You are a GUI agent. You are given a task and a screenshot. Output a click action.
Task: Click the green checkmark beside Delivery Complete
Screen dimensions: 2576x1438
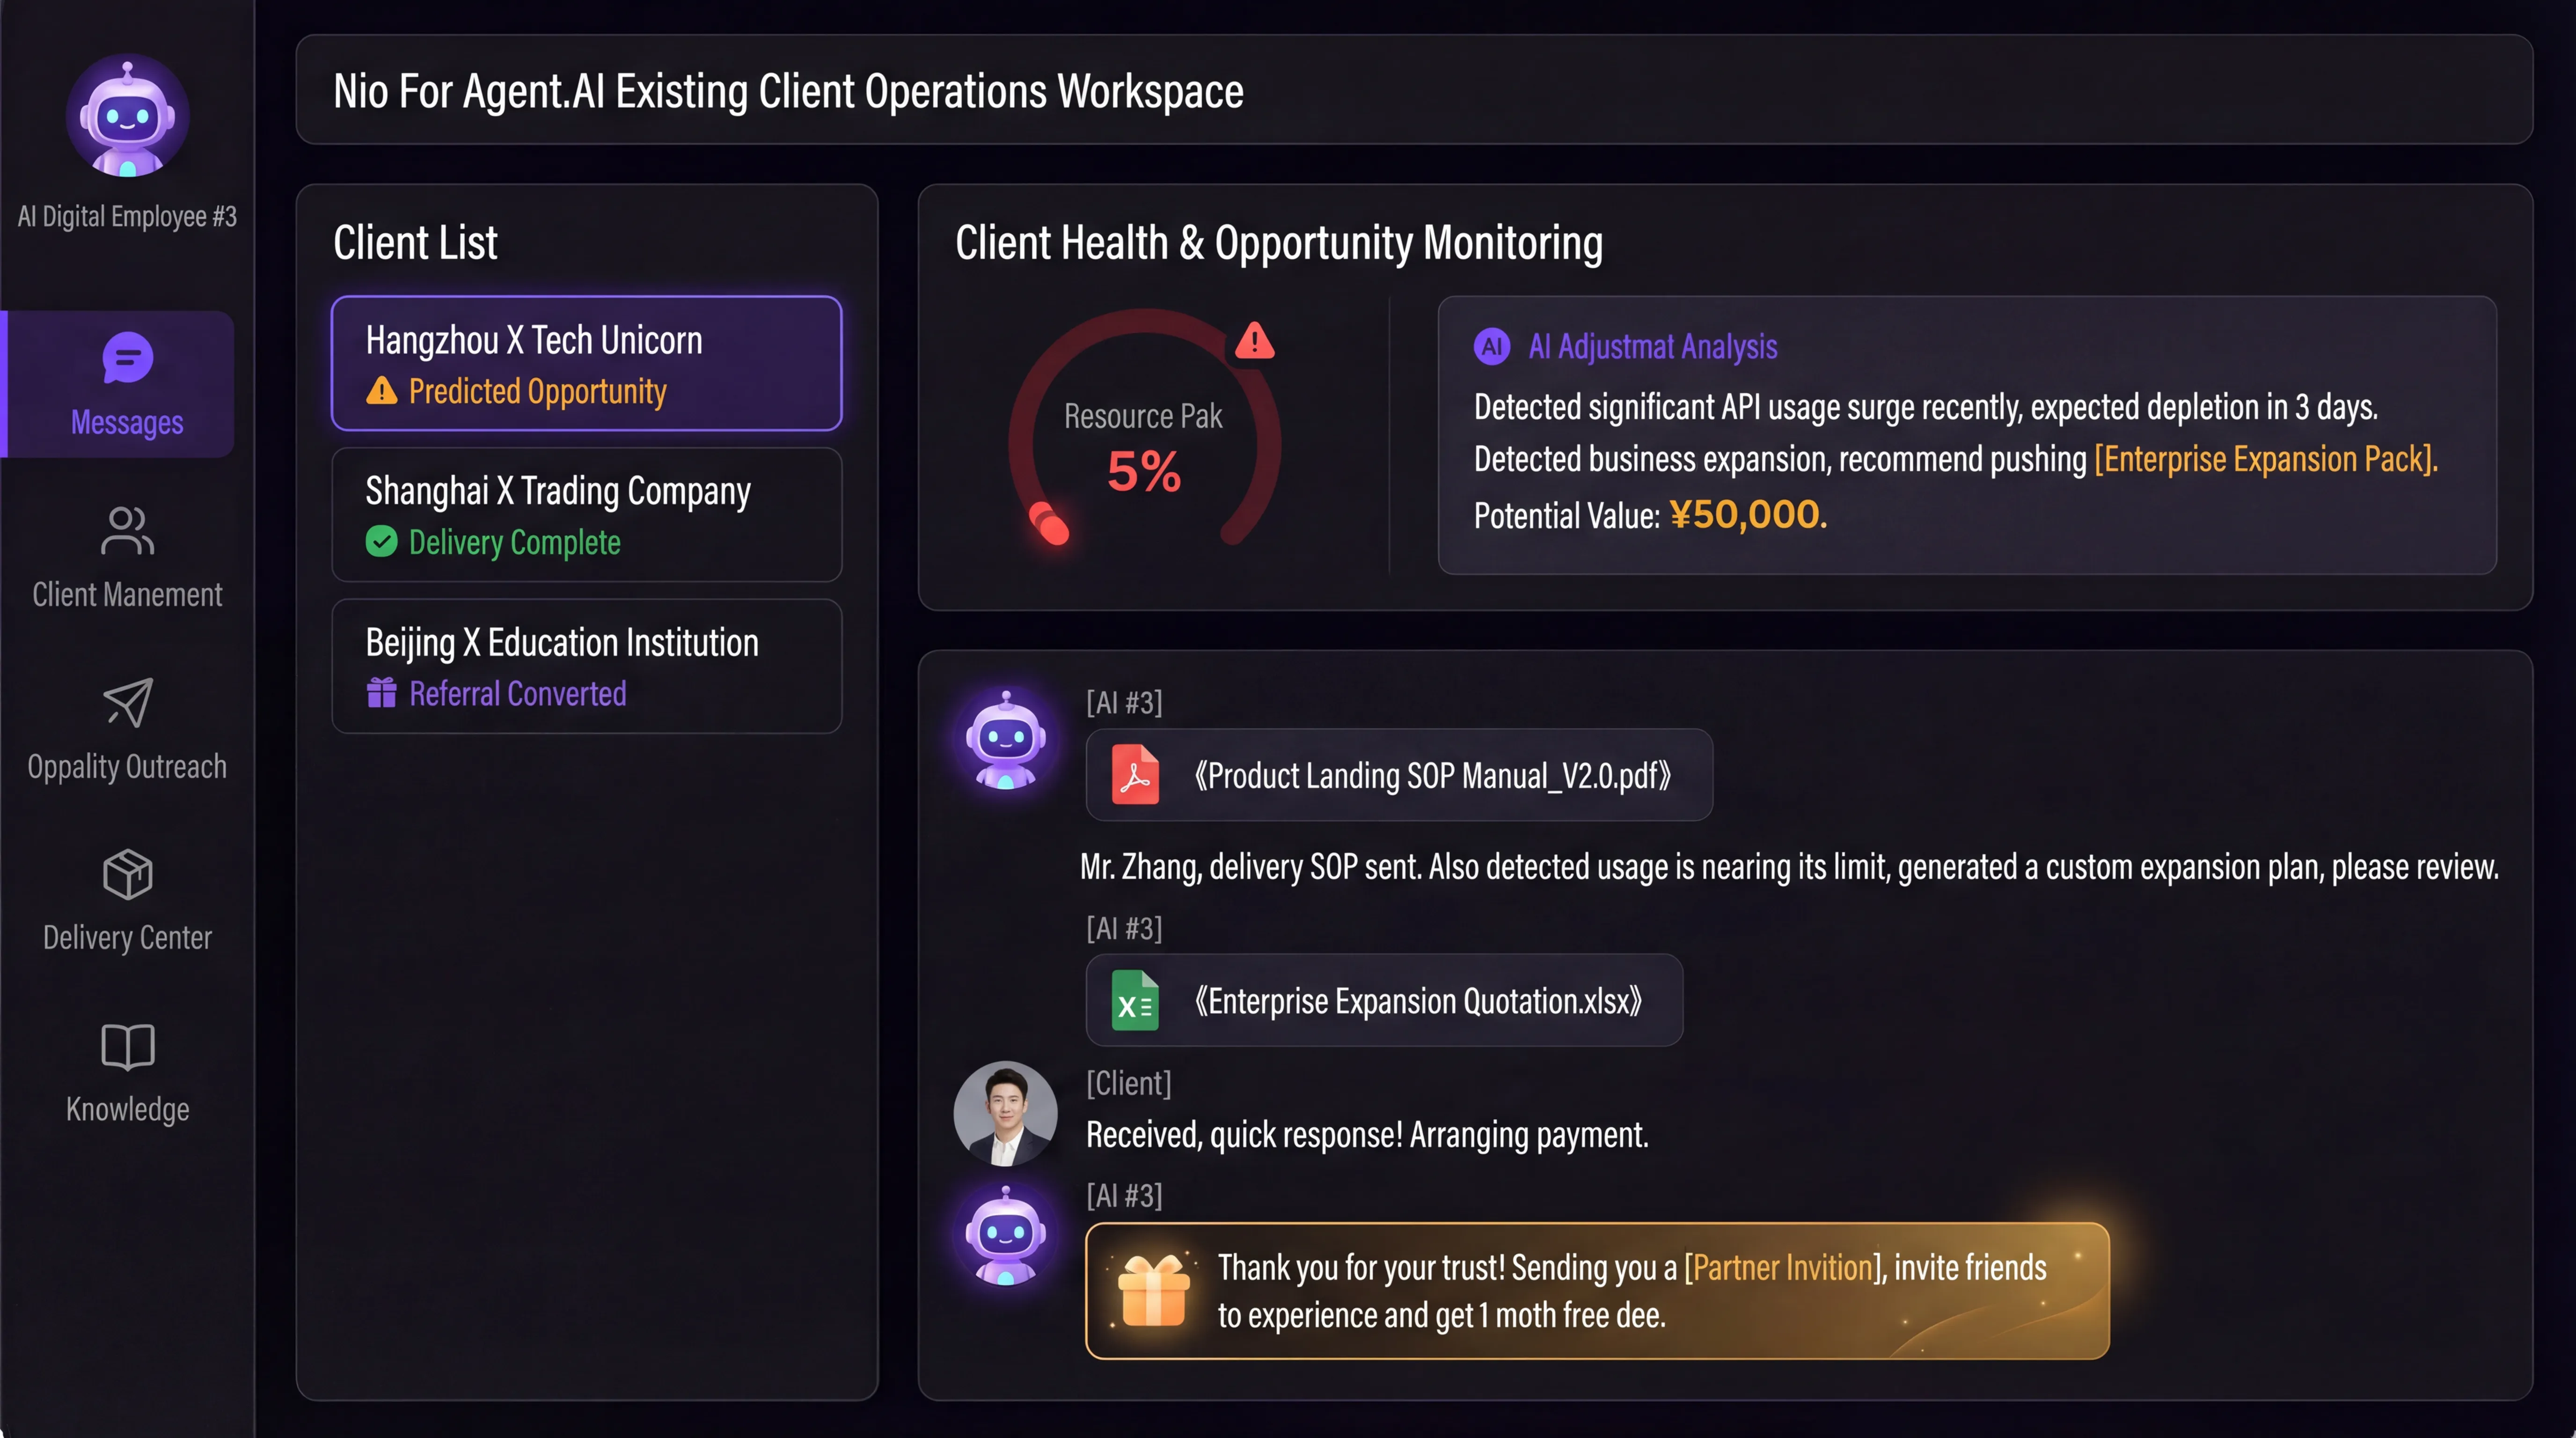click(x=382, y=542)
